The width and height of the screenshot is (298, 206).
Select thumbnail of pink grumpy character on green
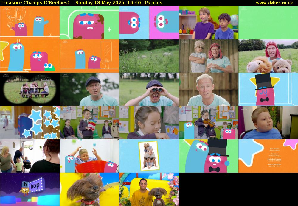pos(89,23)
